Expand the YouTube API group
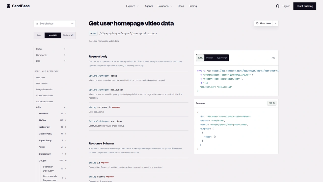Image resolution: width=323 pixels, height=182 pixels. 66,113
